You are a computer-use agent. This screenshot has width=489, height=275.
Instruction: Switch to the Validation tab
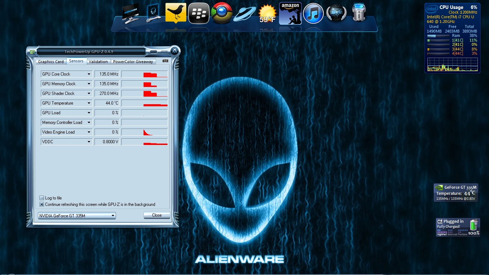tap(98, 62)
